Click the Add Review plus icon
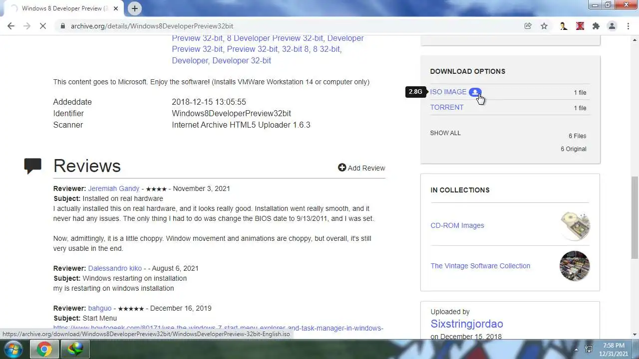Viewport: 639px width, 359px height. pos(342,168)
